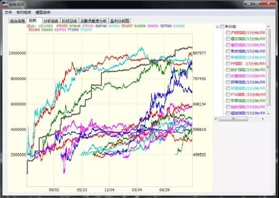Tick the 苹果指数 checkbox
The height and width of the screenshot is (198, 279).
(x=228, y=101)
